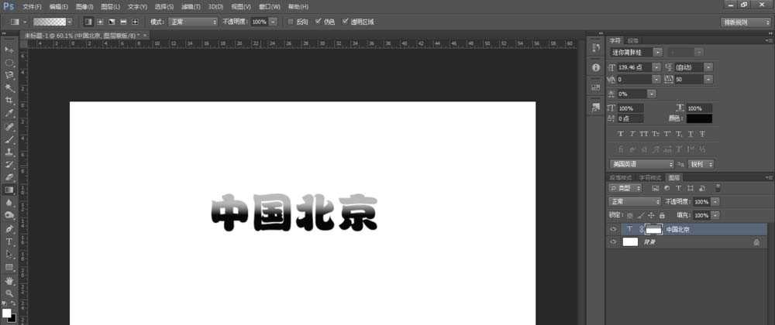Select the History Brush tool
The width and height of the screenshot is (775, 325).
(x=9, y=165)
